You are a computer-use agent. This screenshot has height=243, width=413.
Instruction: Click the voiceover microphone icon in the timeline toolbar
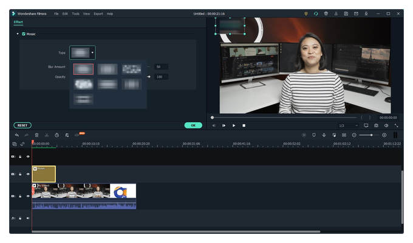(324, 135)
